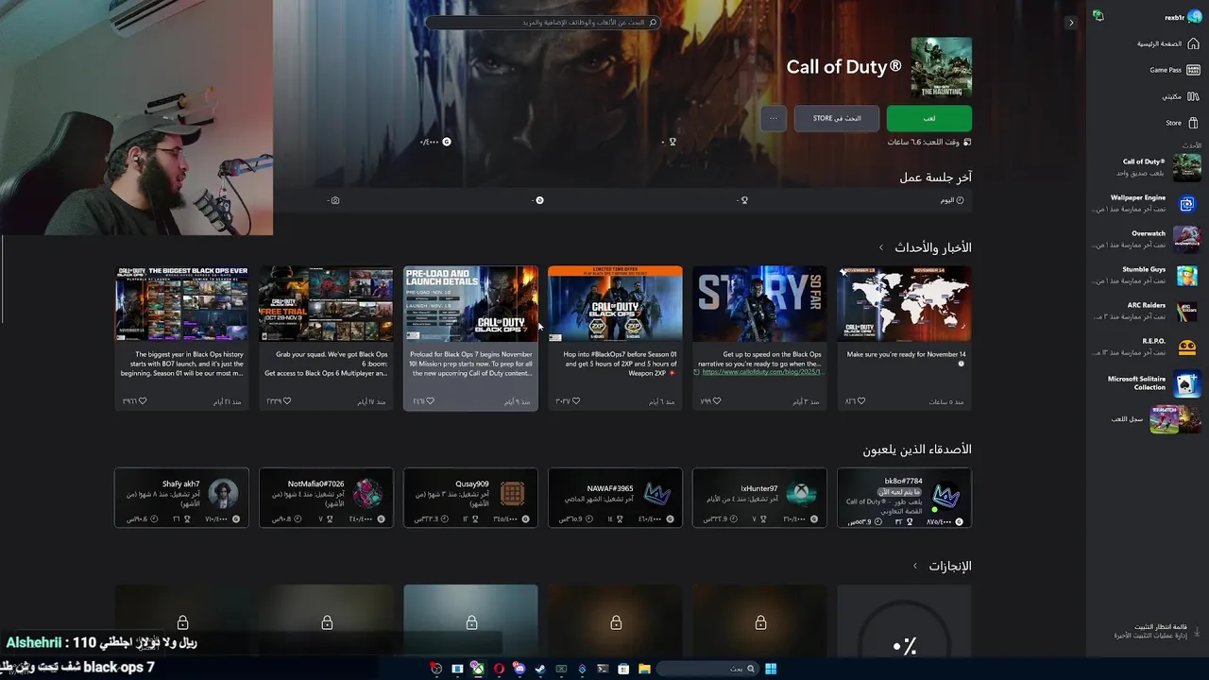Open the Store sidebar item
Screen dimensions: 1209x680
[1182, 123]
